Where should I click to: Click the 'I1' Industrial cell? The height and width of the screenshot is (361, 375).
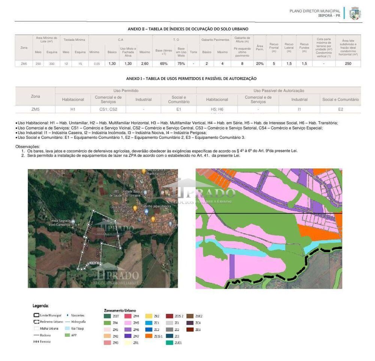(x=299, y=109)
